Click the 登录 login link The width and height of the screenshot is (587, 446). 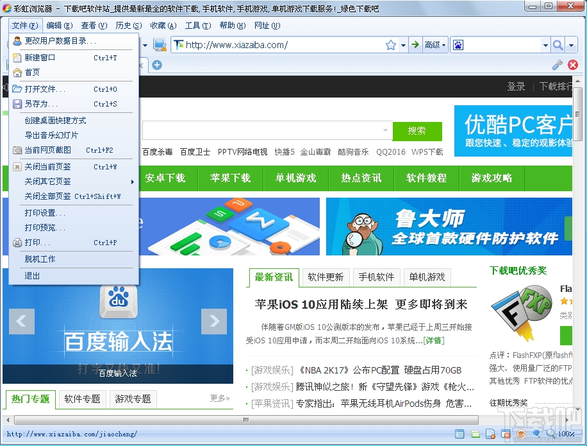point(516,87)
